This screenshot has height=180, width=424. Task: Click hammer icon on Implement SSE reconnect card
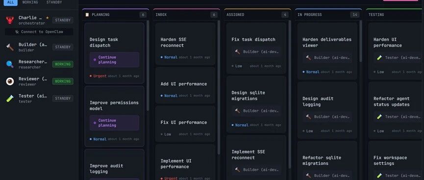pyautogui.click(x=237, y=170)
